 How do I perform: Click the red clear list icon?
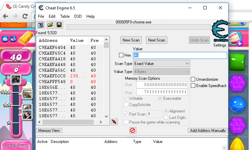tap(133, 131)
